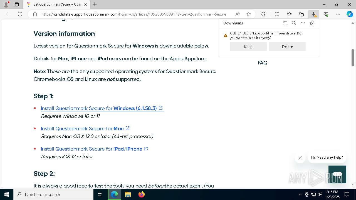Keep the QSB_6.1.58.3_EN.exe download
The width and height of the screenshot is (356, 200).
[x=248, y=47]
